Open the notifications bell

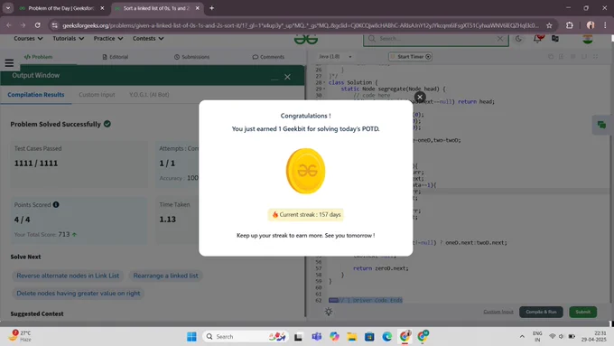[537, 39]
